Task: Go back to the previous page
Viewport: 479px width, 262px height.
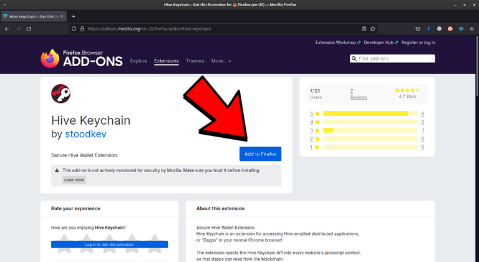Action: click(7, 29)
